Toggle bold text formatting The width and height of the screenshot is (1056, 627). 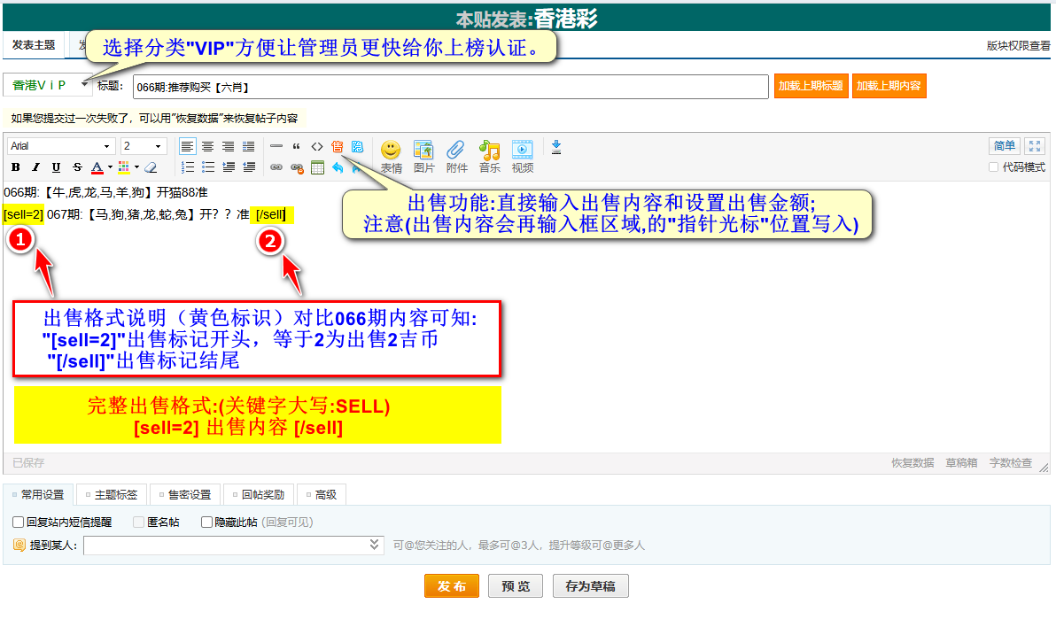15,167
